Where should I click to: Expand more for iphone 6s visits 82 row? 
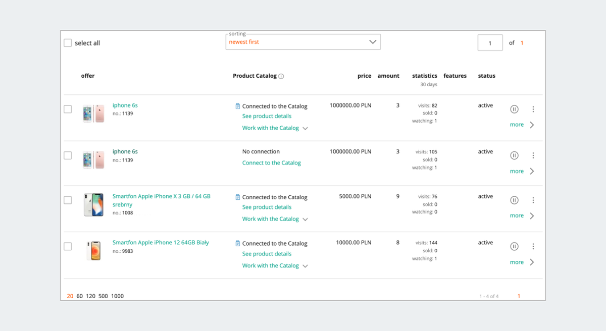click(x=522, y=125)
